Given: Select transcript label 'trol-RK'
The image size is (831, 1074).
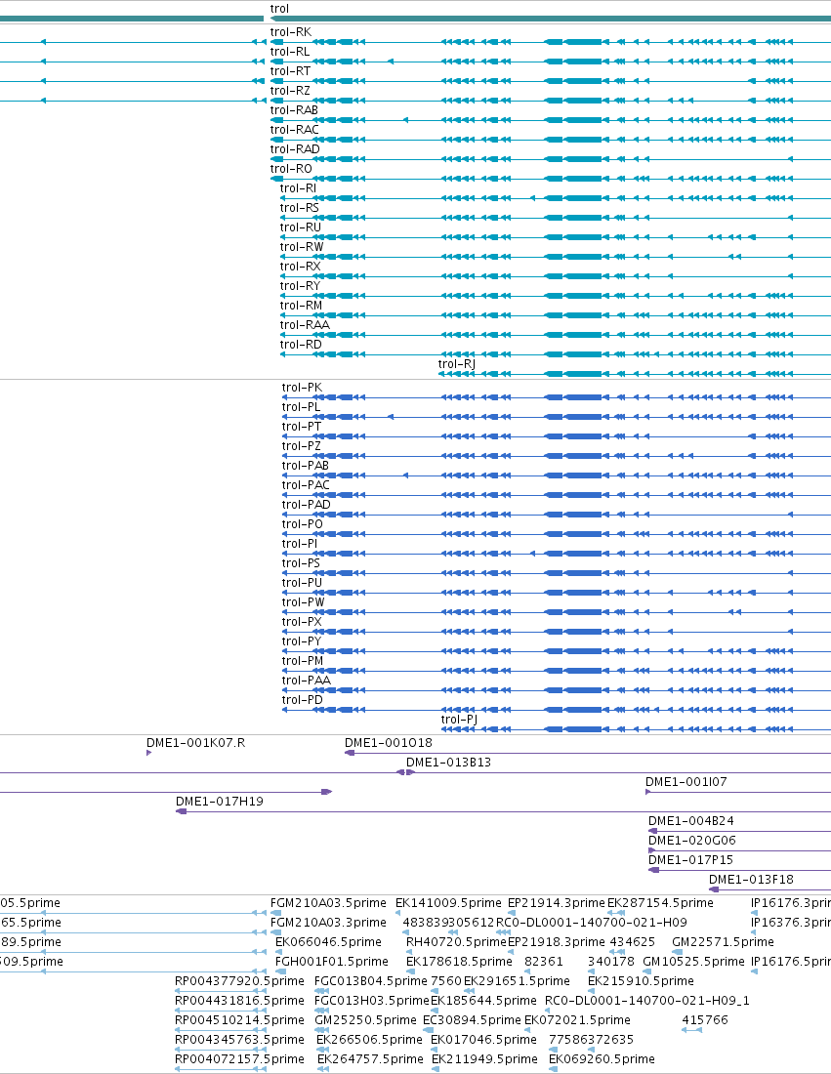Looking at the screenshot, I should [290, 32].
